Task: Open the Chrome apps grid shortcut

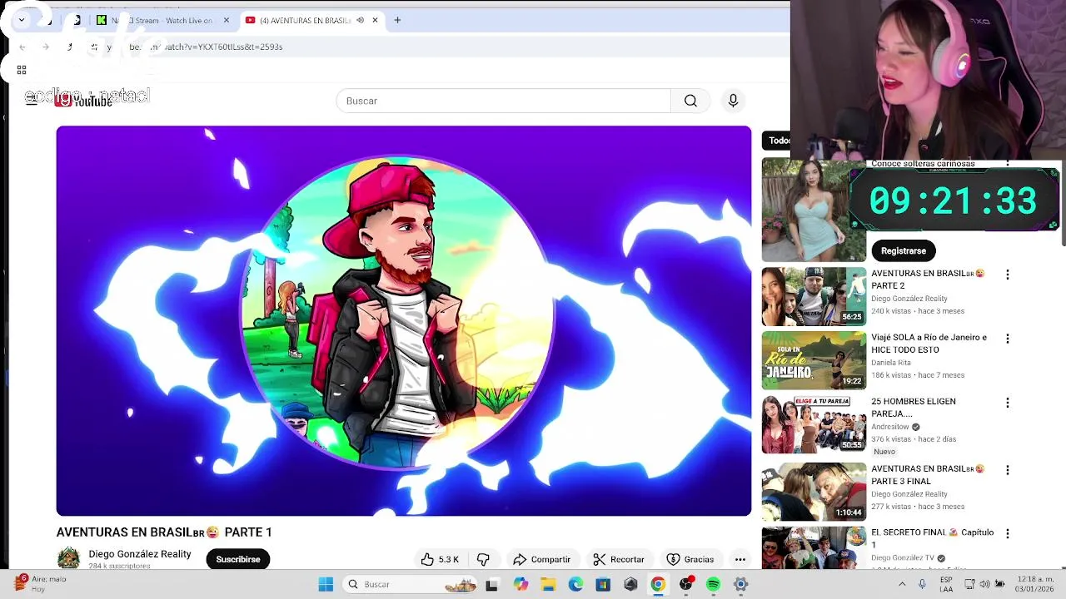Action: pos(22,70)
